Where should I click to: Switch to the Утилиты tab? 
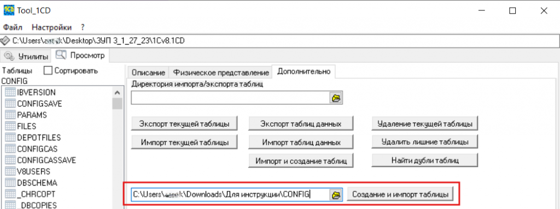[26, 56]
